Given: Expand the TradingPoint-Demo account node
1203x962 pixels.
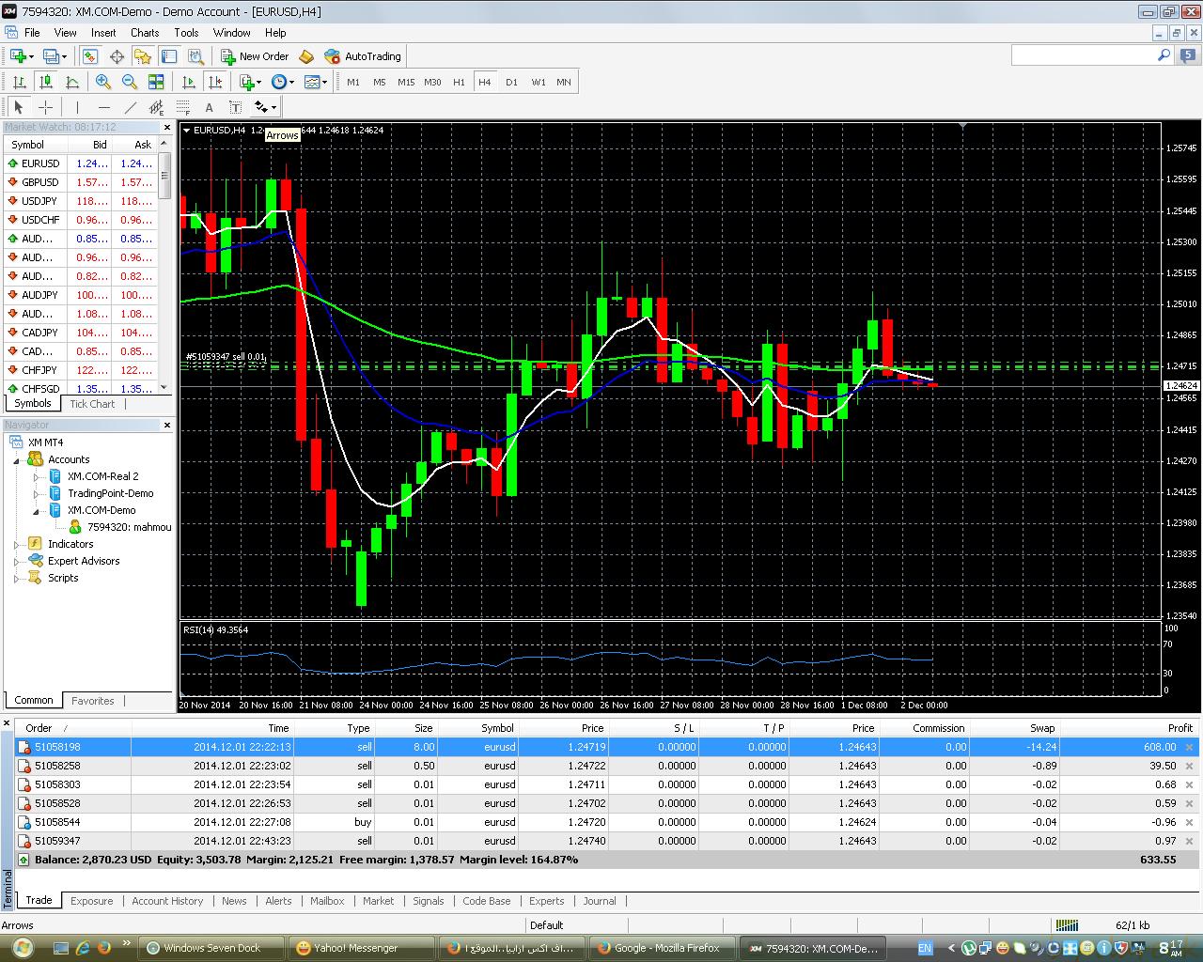Looking at the screenshot, I should (x=37, y=493).
